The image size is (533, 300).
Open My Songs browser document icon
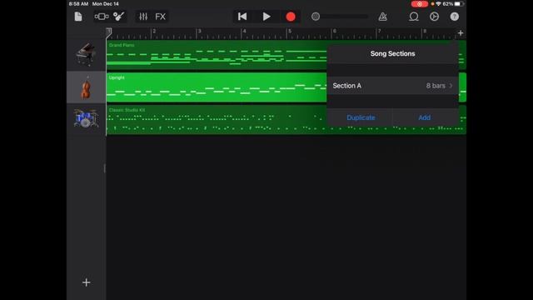pos(78,17)
